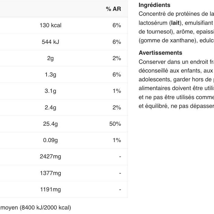Select the 1% beside 0.09g
This screenshot has width=214, height=214.
pos(117,140)
